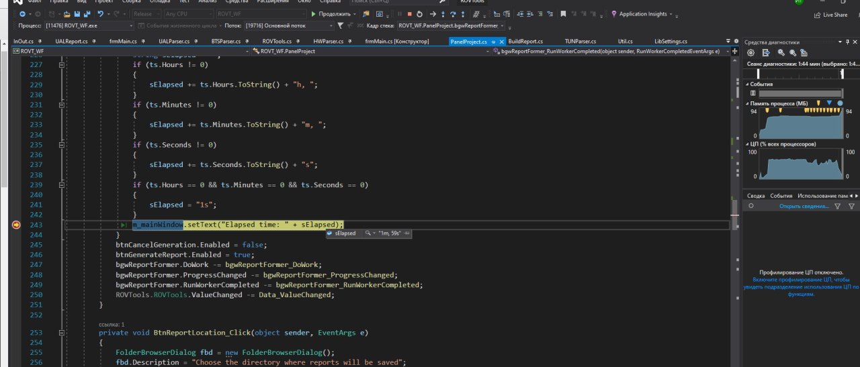This screenshot has width=860, height=367.
Task: Click Step Into down-arrow icon
Action: tap(443, 14)
